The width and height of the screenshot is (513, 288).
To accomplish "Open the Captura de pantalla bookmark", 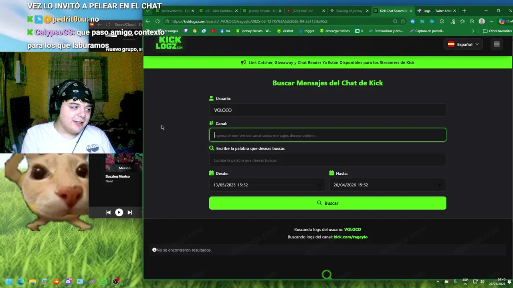I will (426, 31).
